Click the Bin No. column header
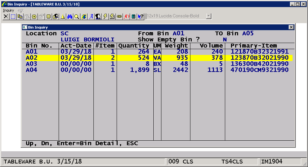The height and width of the screenshot is (167, 308). 39,46
